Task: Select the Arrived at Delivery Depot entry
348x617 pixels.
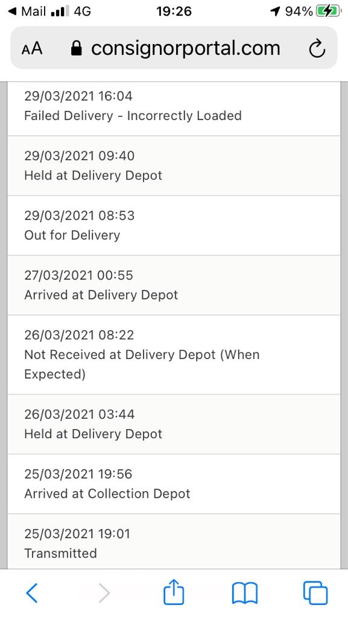Action: click(x=174, y=285)
